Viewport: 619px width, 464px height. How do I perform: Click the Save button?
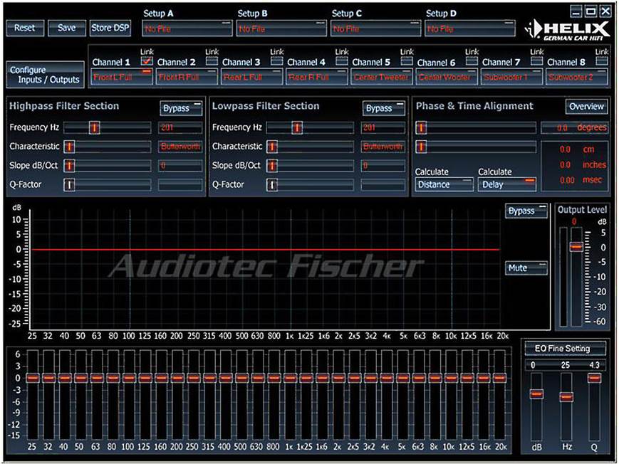(67, 28)
